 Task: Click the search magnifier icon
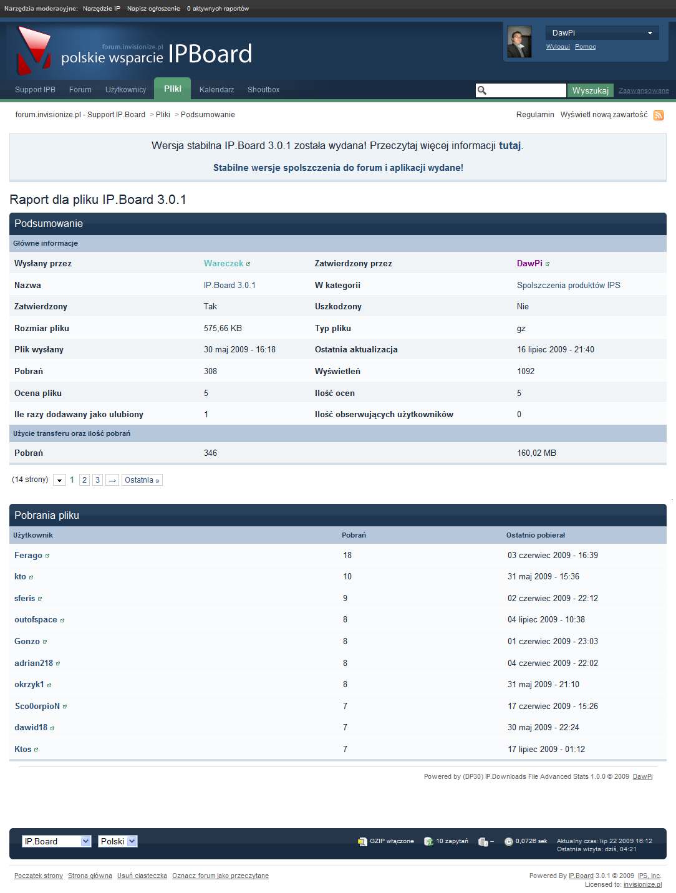click(482, 90)
